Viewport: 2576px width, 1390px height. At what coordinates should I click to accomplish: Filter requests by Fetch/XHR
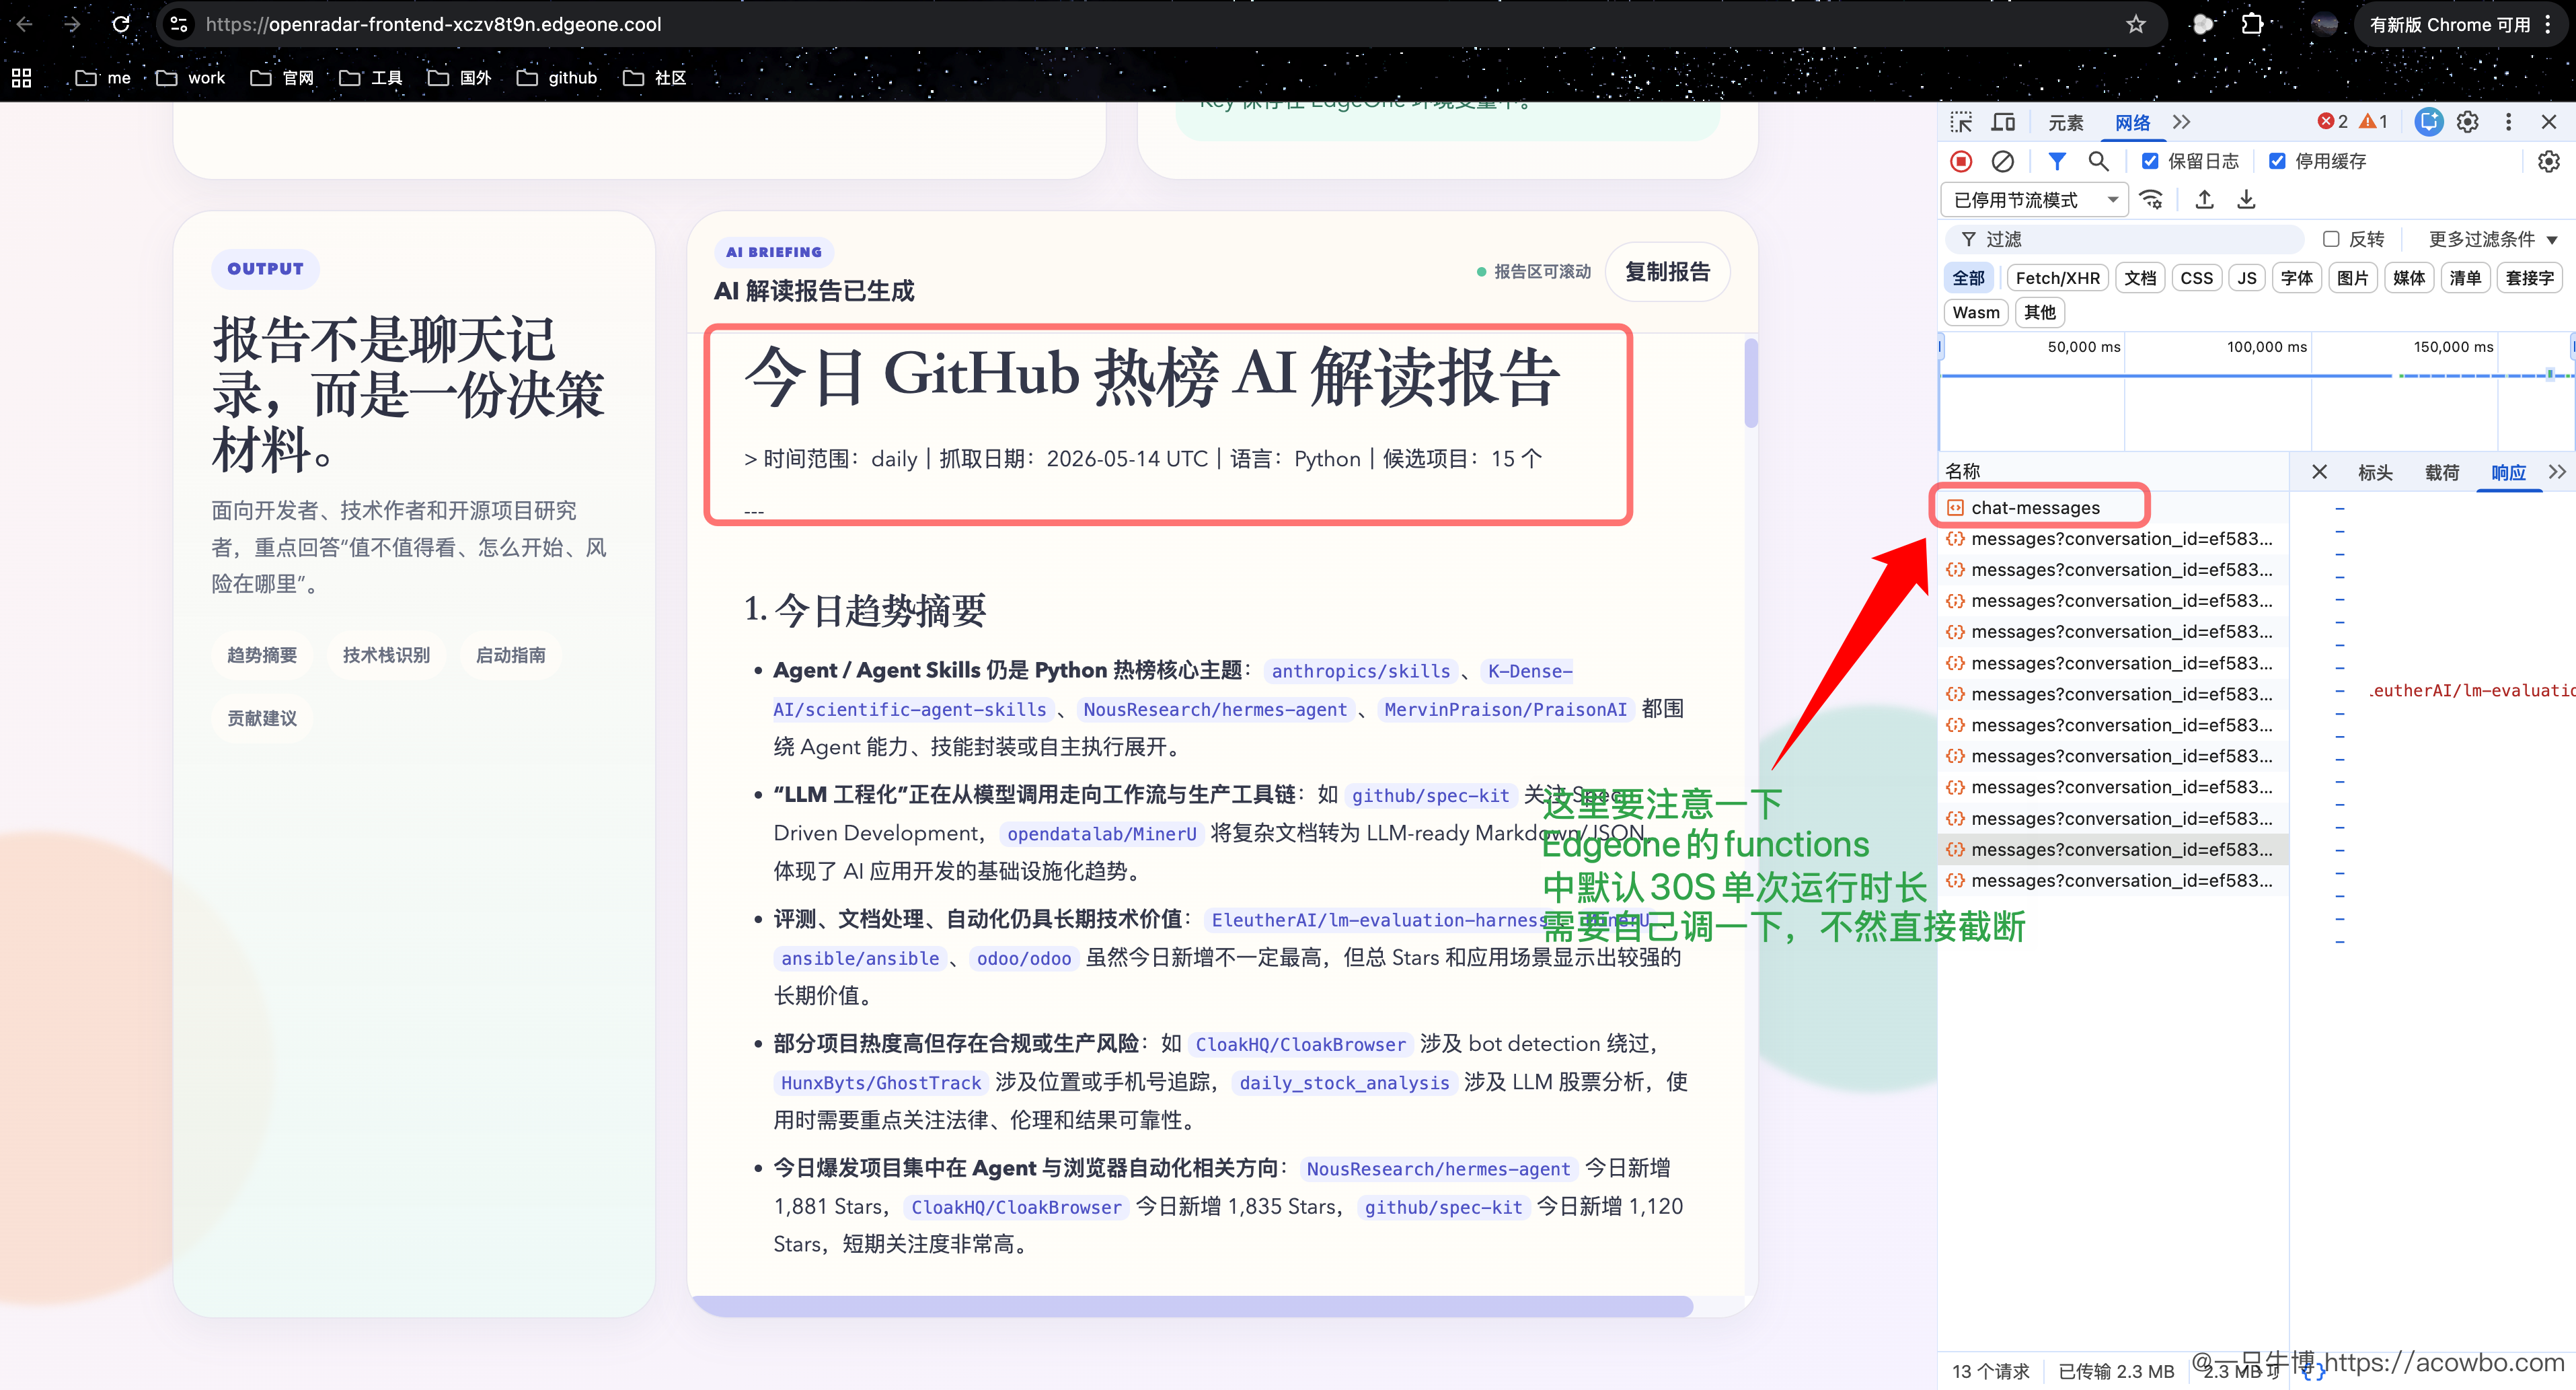coord(2057,278)
